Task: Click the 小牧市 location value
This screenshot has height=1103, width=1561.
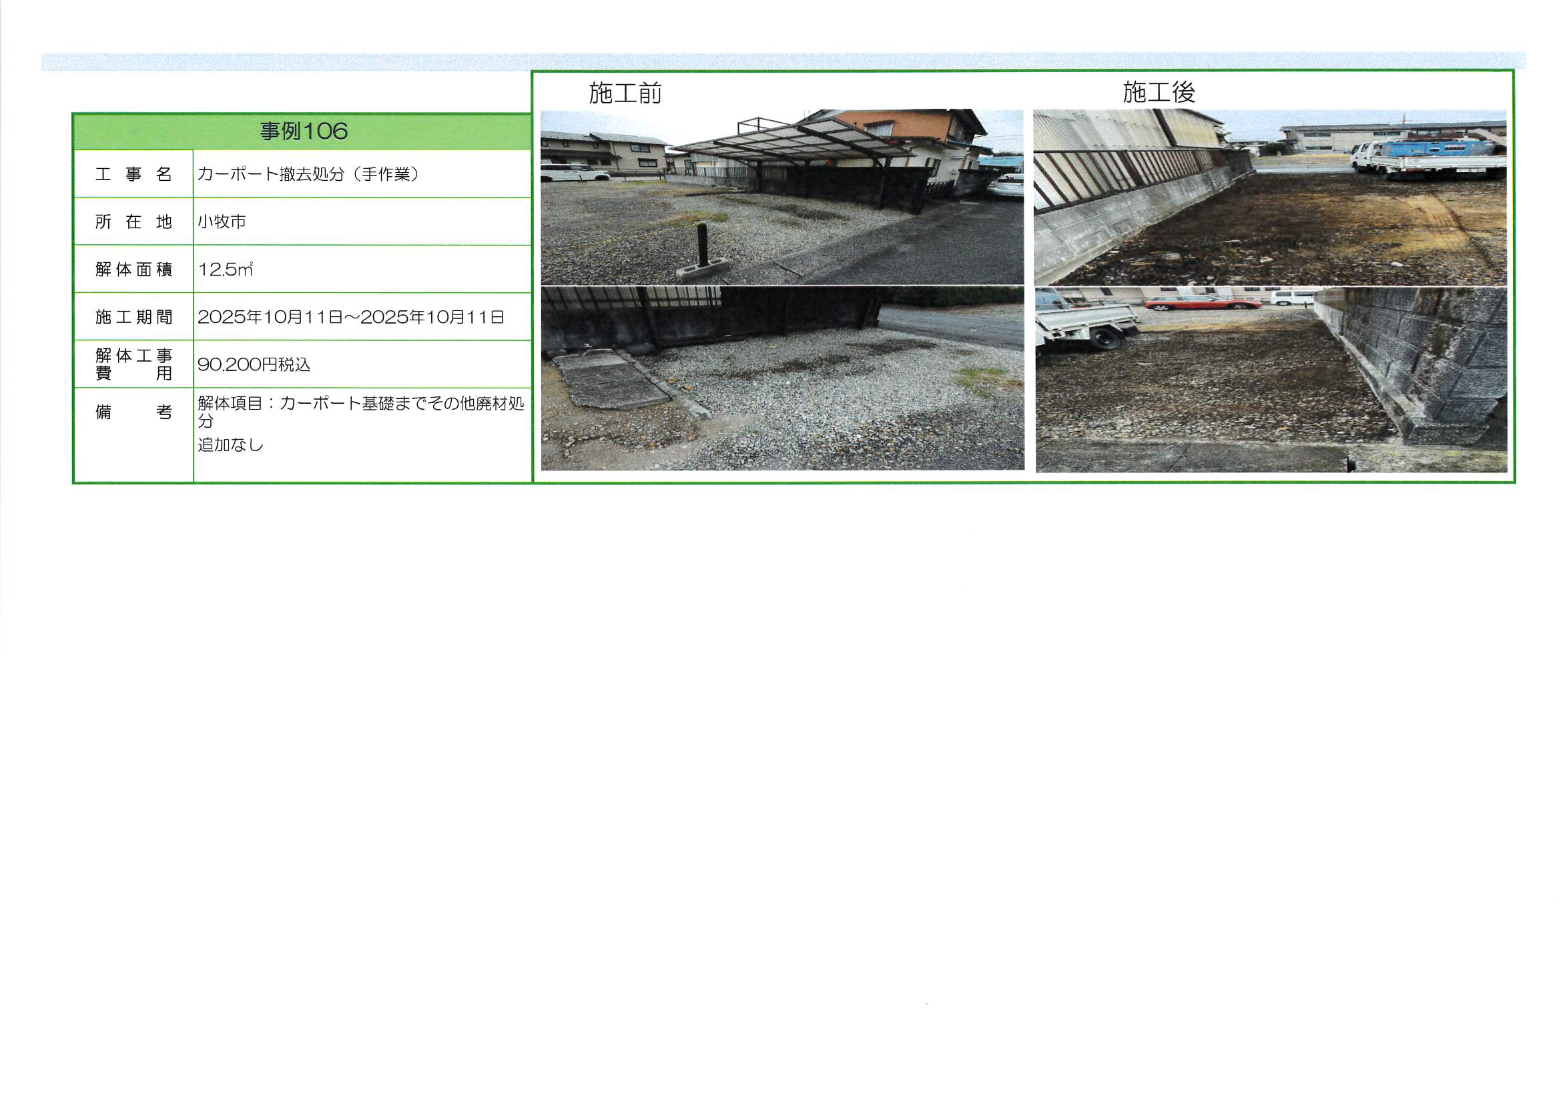Action: (222, 222)
